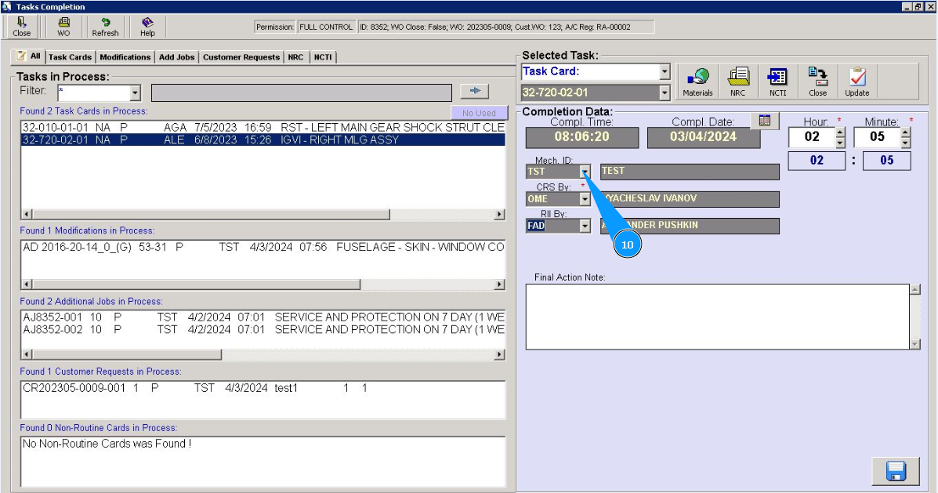Screen dimensions: 938x493
Task: Open the Mech. ID dropdown arrow
Action: [x=585, y=172]
